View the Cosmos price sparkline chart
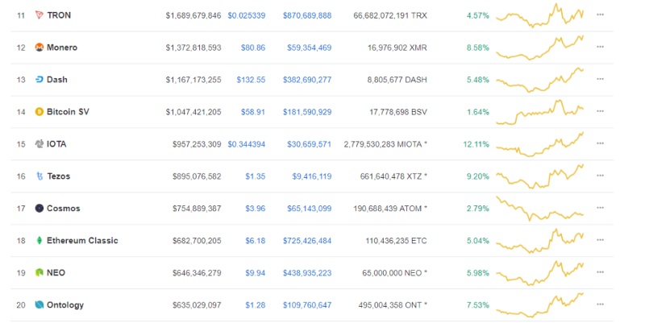Image resolution: width=645 pixels, height=323 pixels. coord(539,209)
